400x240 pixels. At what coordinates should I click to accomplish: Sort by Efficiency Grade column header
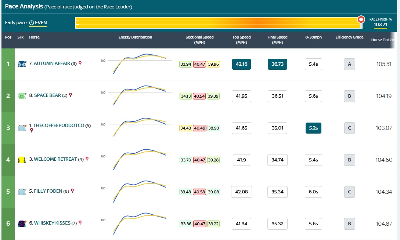coord(349,37)
